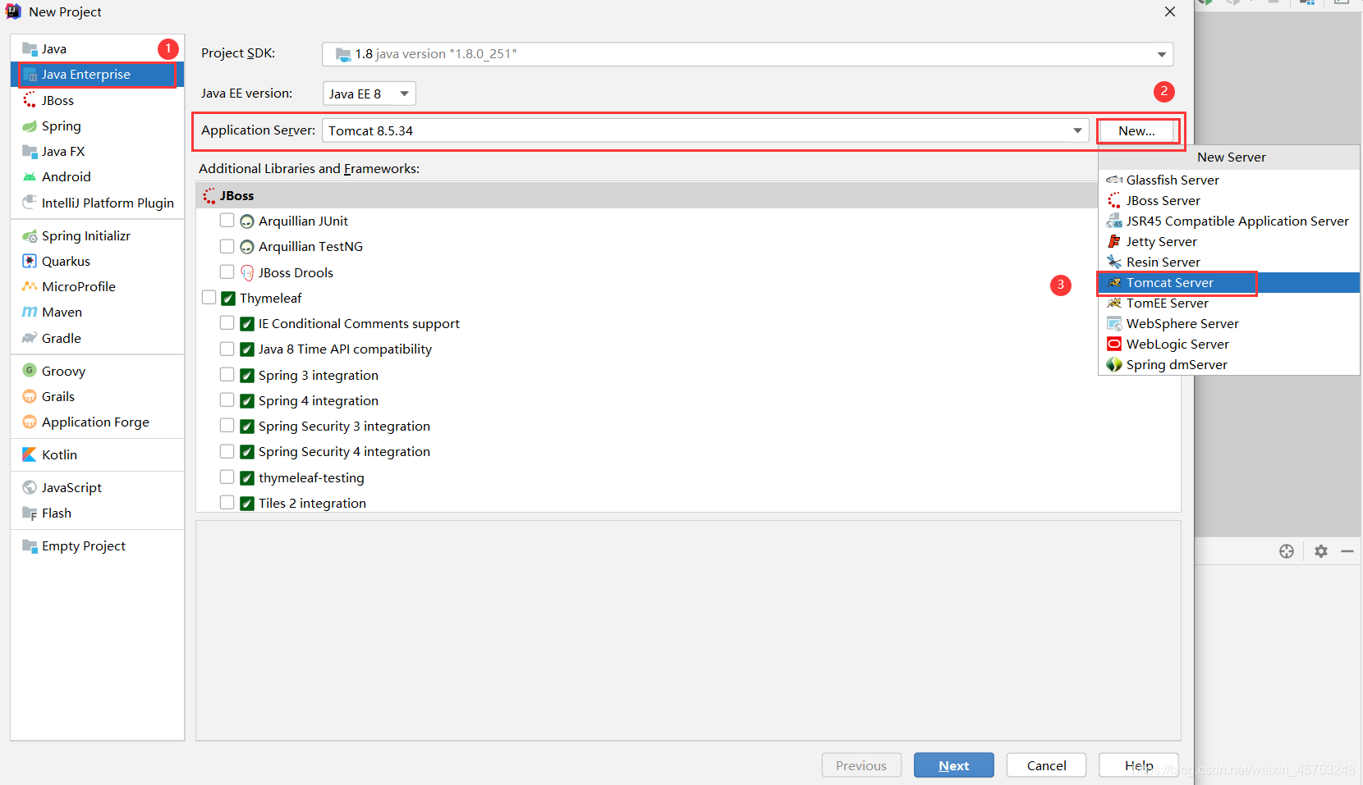The image size is (1363, 785).
Task: Collapse the background panel with the minus icon
Action: tap(1347, 551)
